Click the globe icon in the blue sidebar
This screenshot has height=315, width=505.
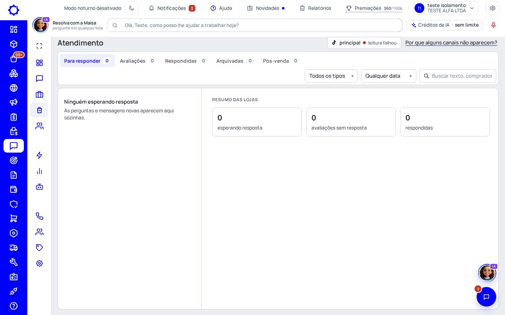click(14, 88)
